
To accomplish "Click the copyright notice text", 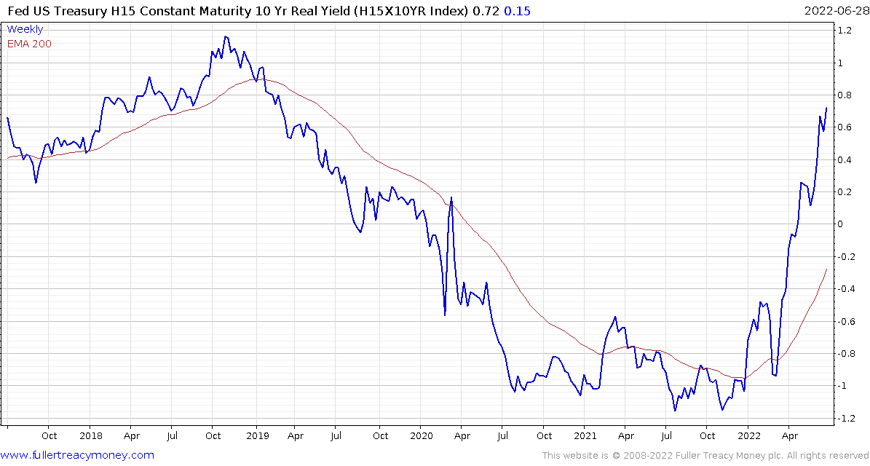I will (704, 456).
